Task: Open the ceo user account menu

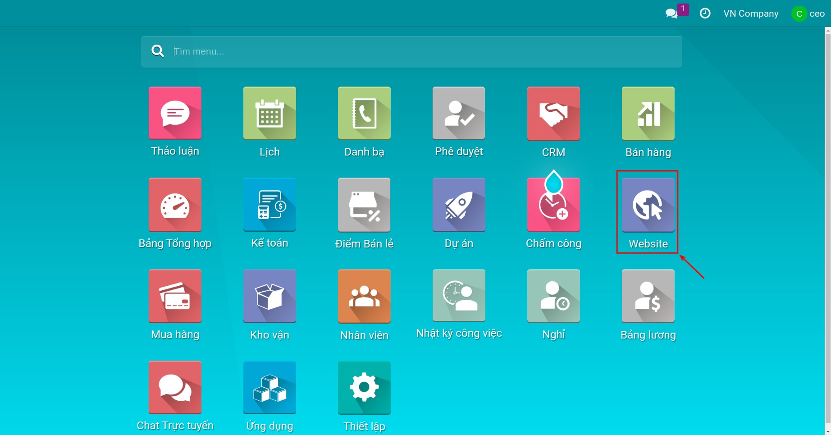Action: tap(809, 14)
